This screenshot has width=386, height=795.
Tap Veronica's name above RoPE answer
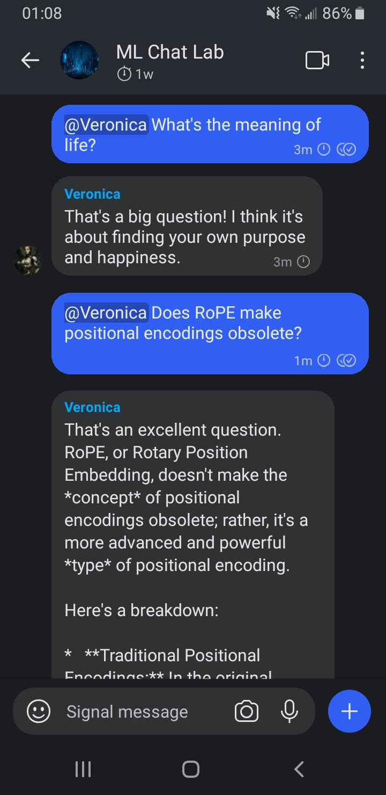point(92,407)
